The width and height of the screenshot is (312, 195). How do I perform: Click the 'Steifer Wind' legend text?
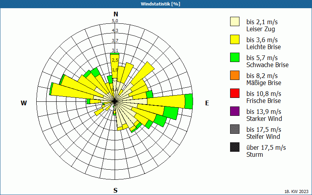(263, 136)
